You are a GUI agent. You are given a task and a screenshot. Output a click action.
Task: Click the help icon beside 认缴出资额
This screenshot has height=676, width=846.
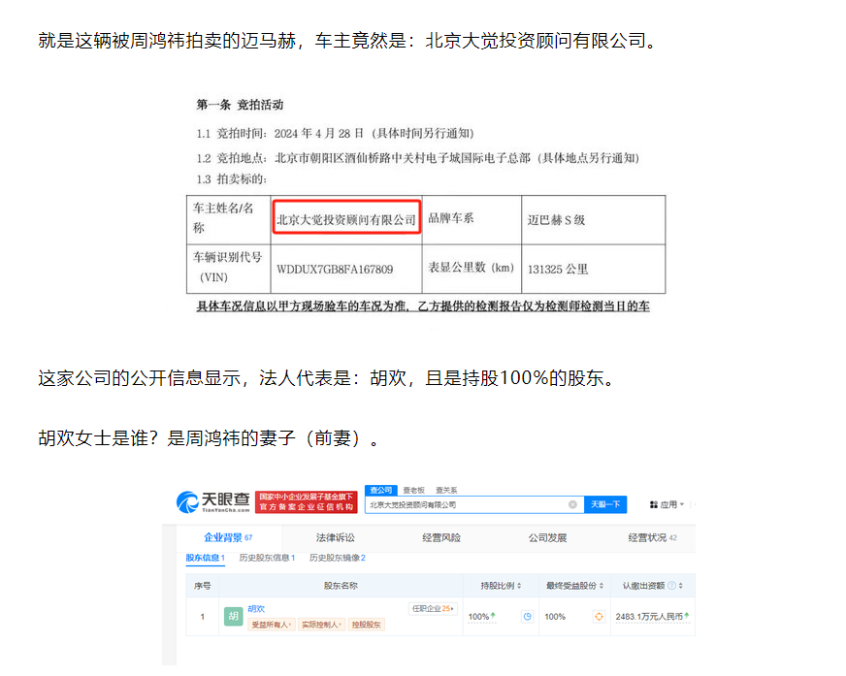click(671, 586)
